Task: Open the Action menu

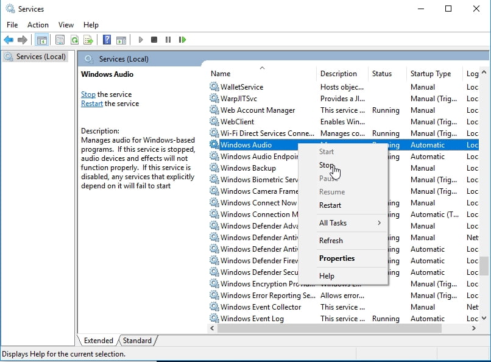Action: coord(38,25)
